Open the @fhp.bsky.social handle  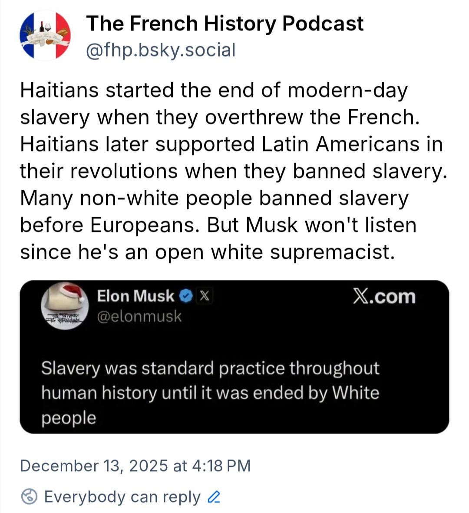tap(161, 50)
